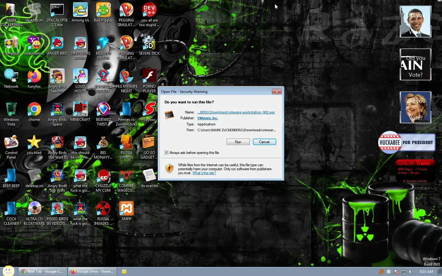This screenshot has height=276, width=442.
Task: Click Run in the Security Warning dialog
Action: (238, 142)
